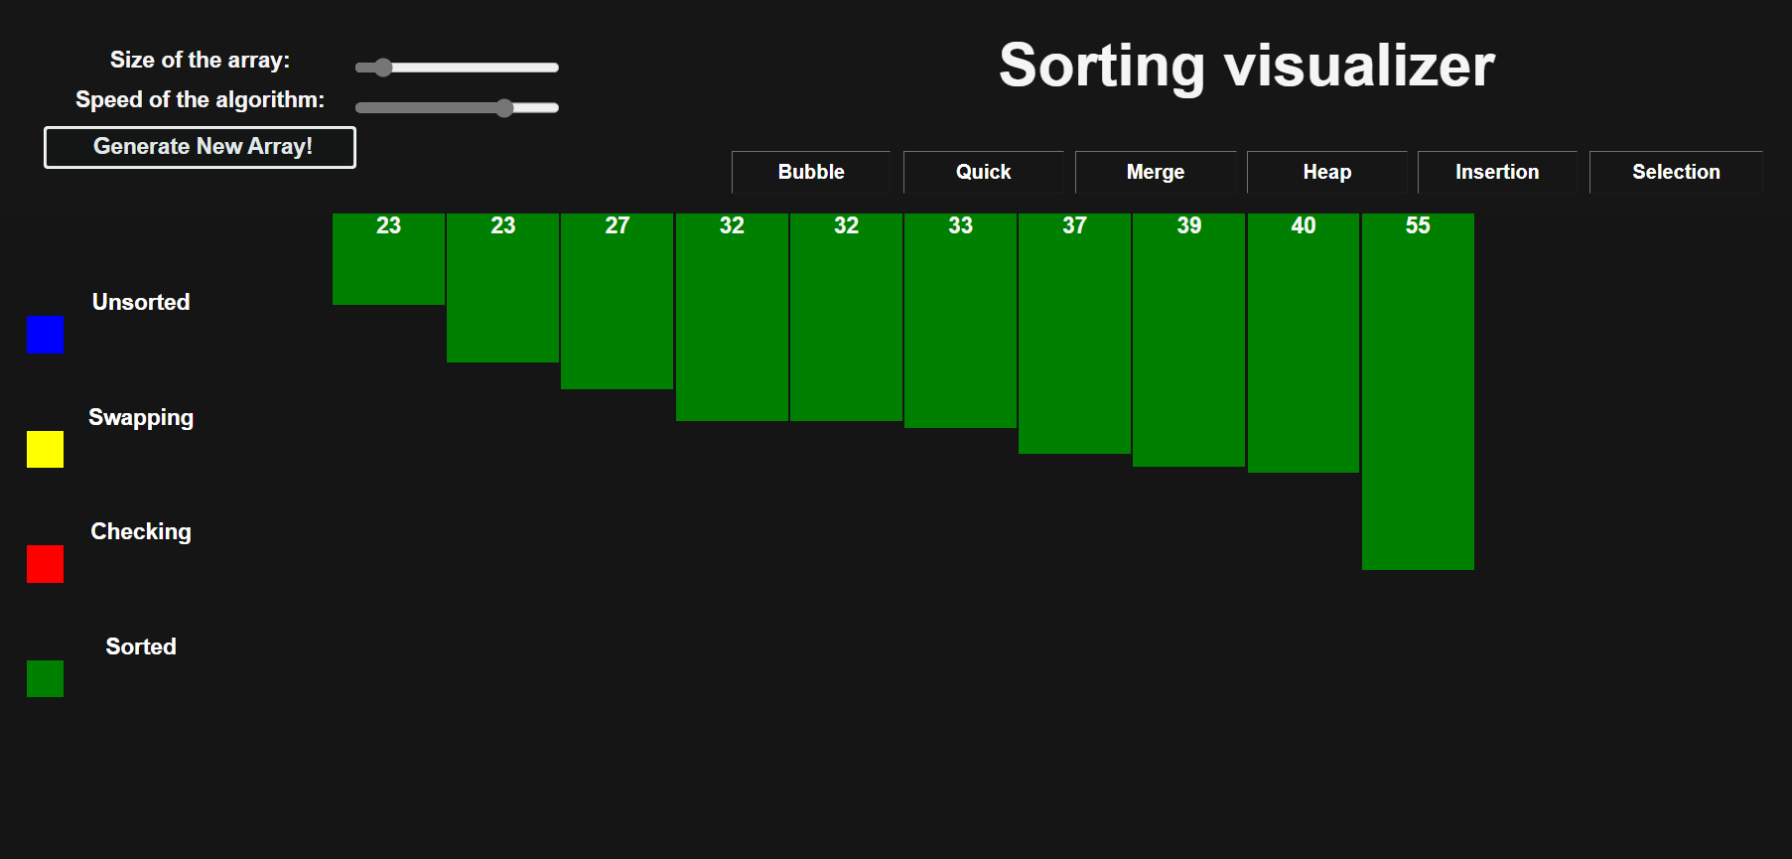The width and height of the screenshot is (1792, 859).
Task: Select the Merge sort button
Action: click(x=1156, y=172)
